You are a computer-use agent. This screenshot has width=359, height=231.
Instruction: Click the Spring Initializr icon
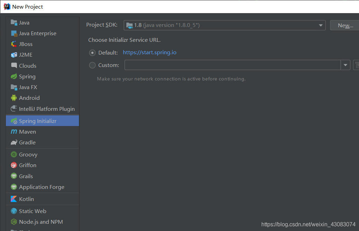[14, 121]
